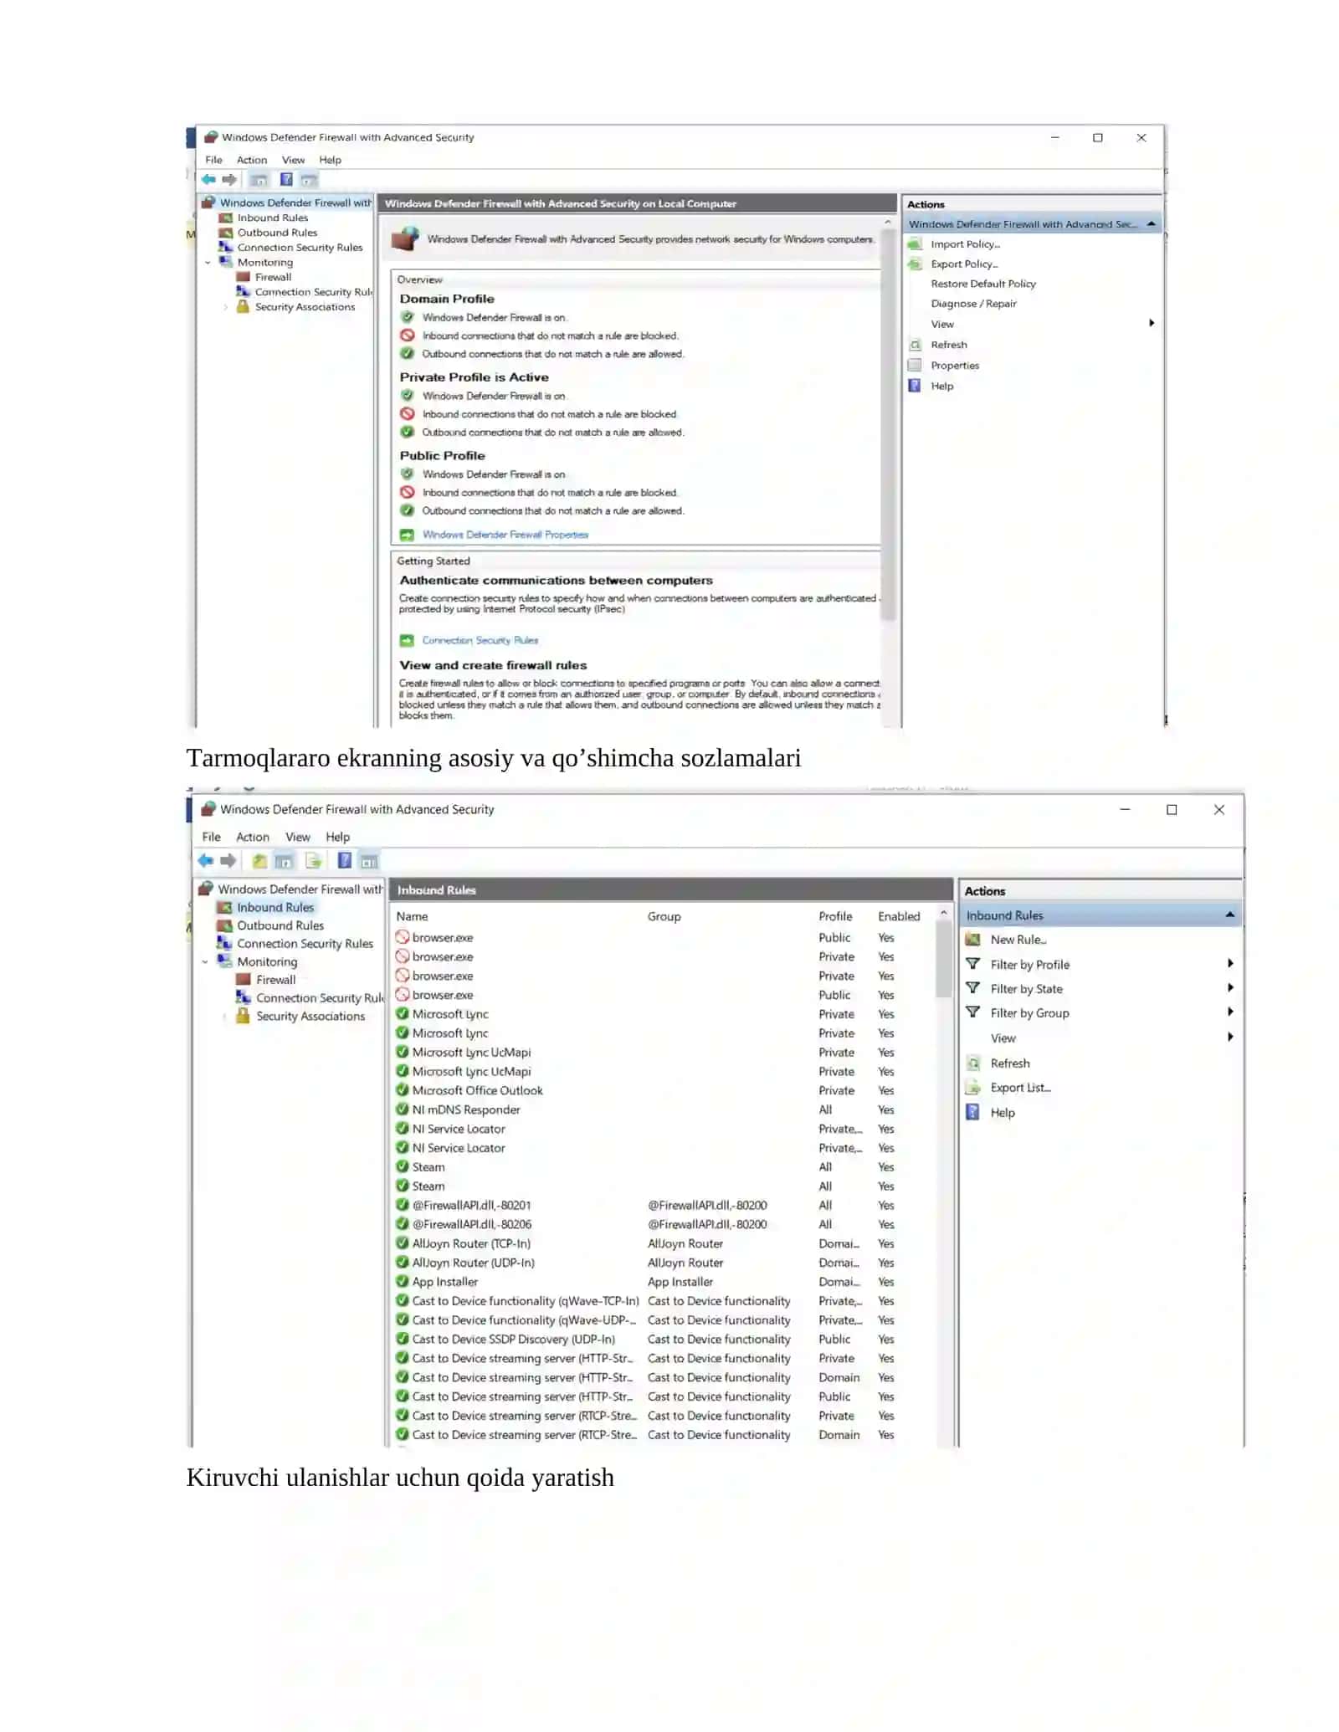
Task: Click the padlock icon for Security Associations in overview window
Action: (x=243, y=306)
